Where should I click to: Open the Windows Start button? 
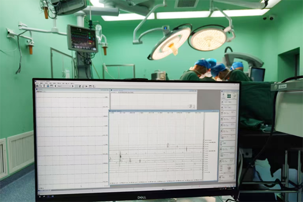(39, 196)
